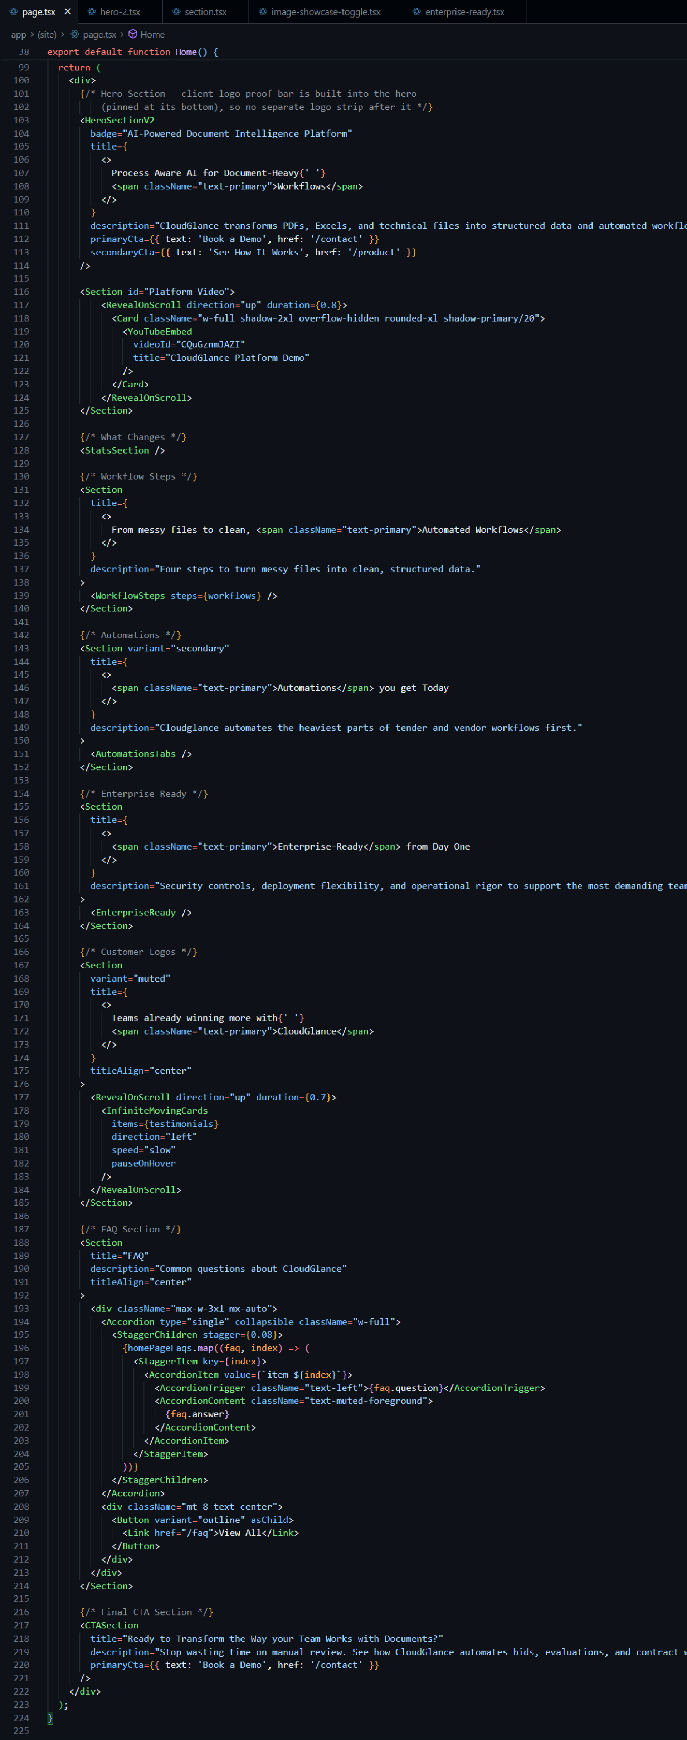The width and height of the screenshot is (687, 1740).
Task: Click the React icon beside page.tsx in the breadcrumb
Action: tap(74, 34)
